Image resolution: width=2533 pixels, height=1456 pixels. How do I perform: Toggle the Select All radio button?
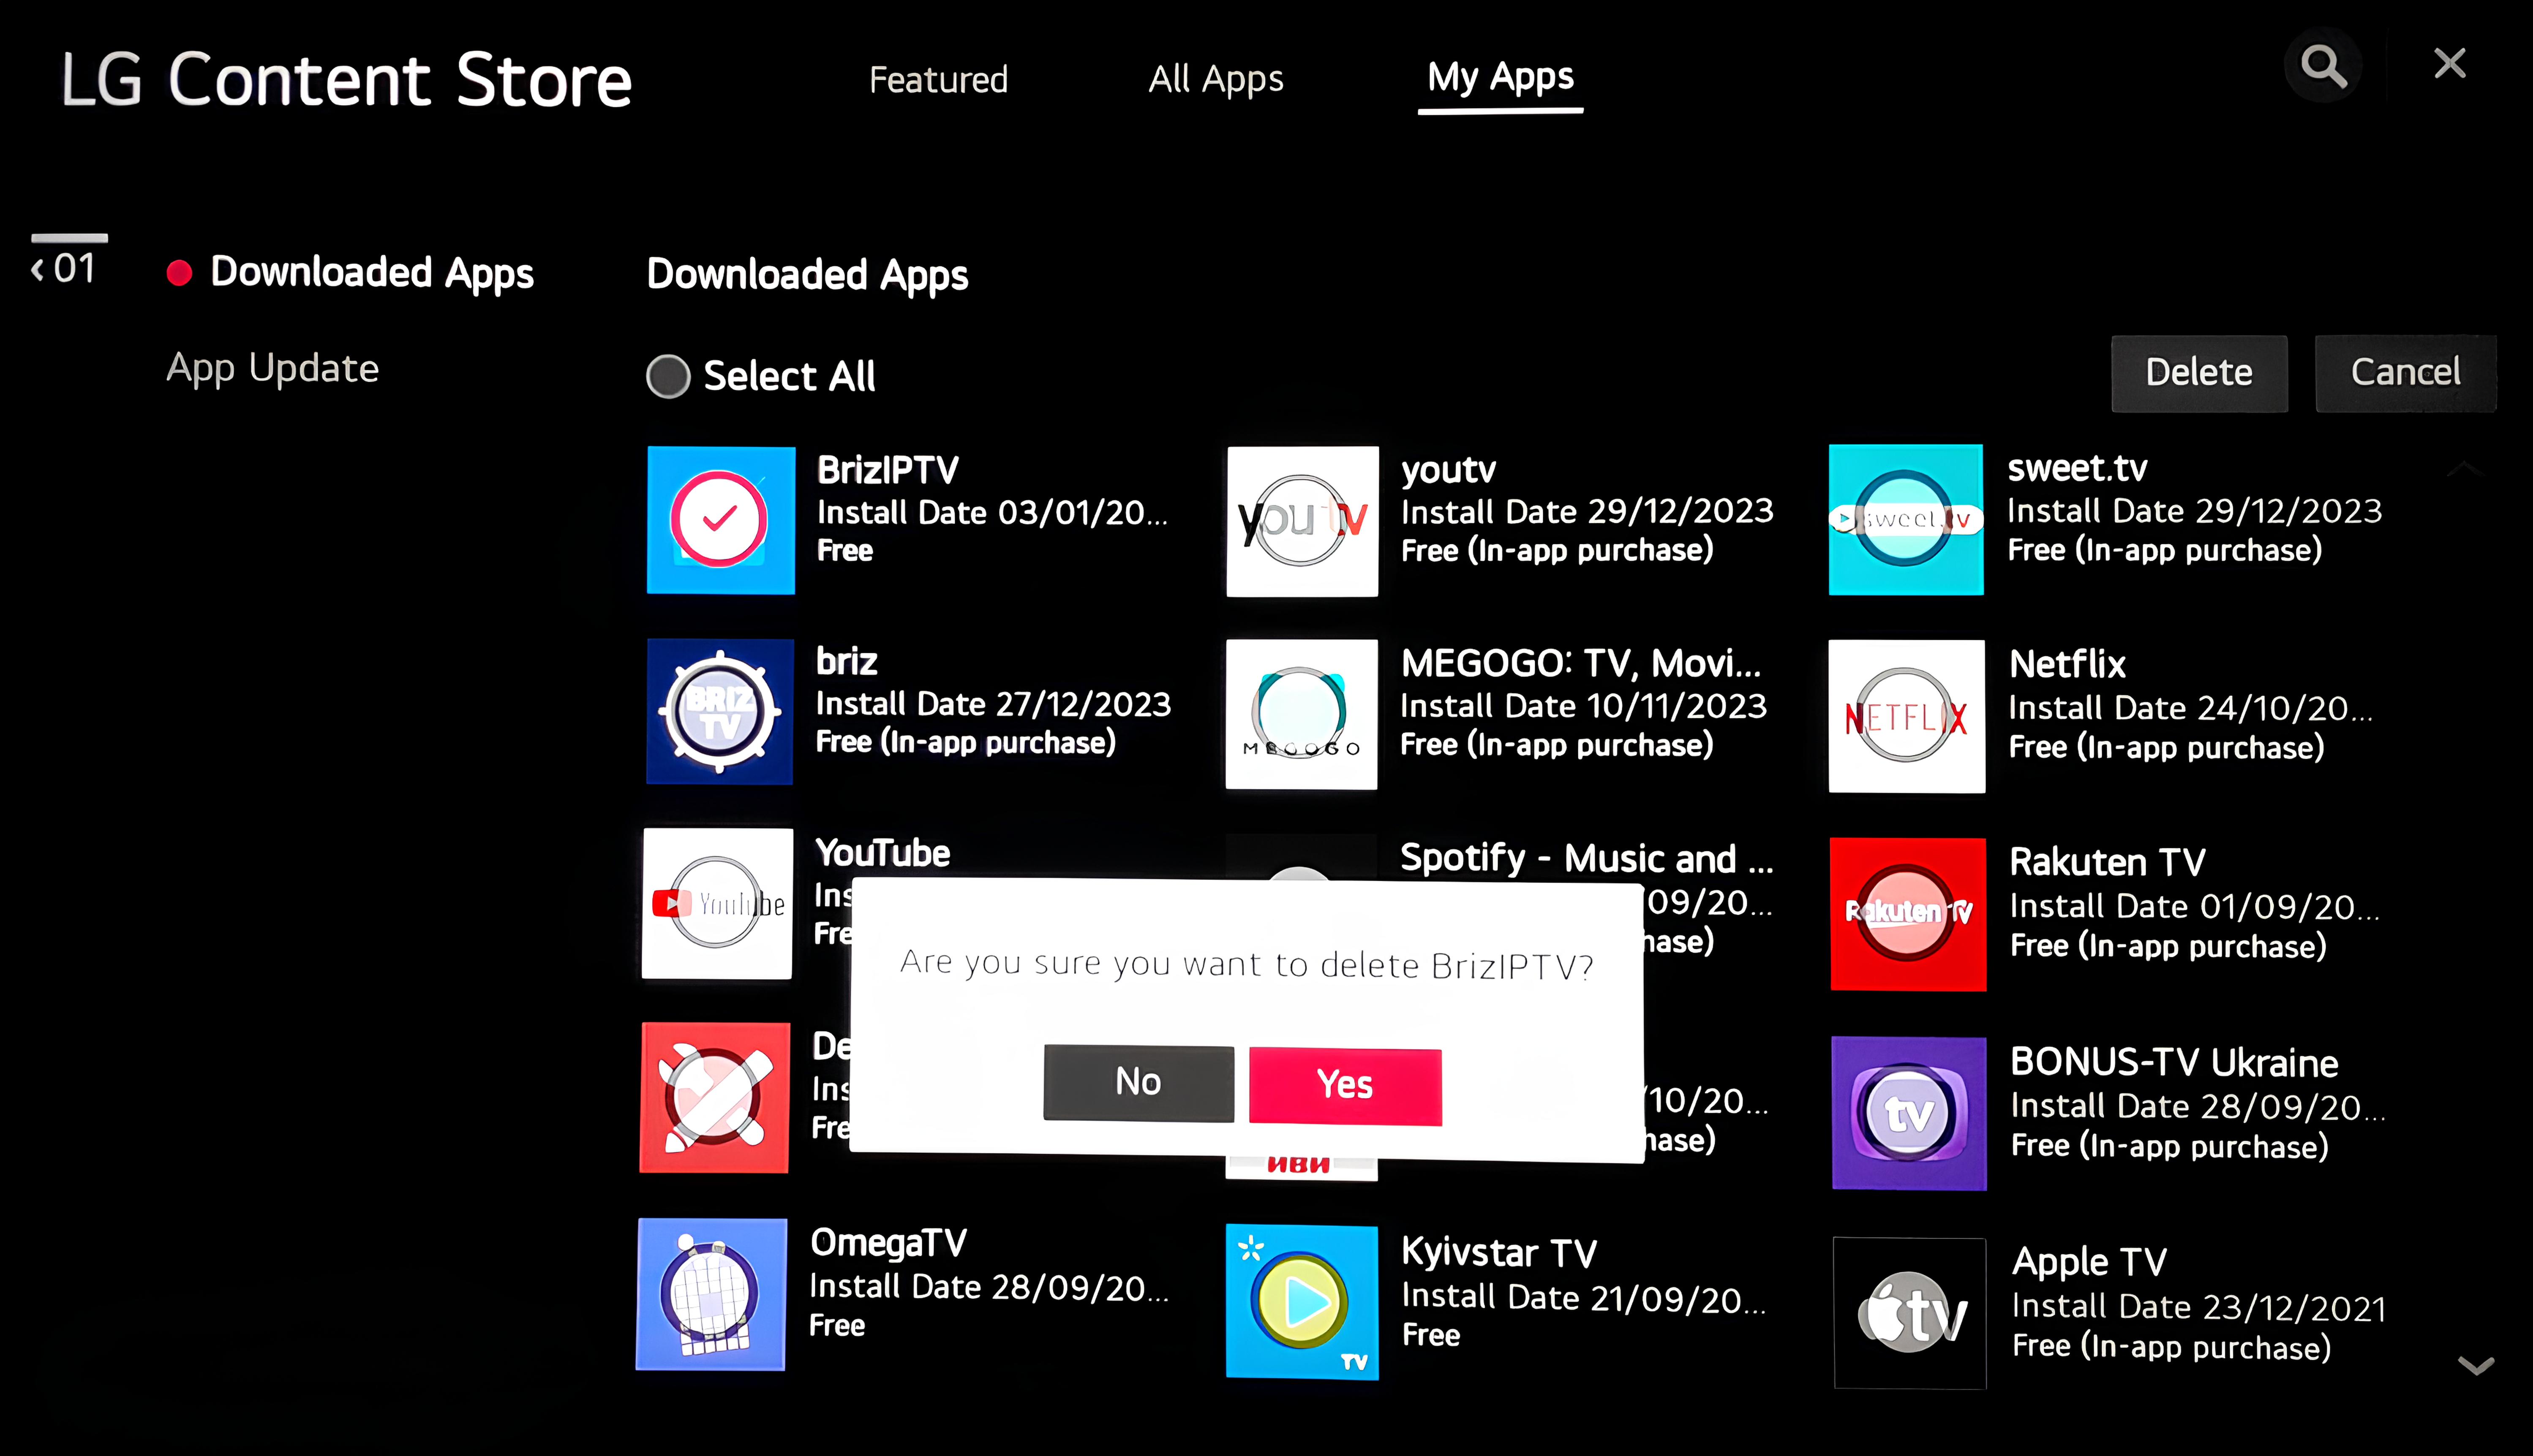668,377
